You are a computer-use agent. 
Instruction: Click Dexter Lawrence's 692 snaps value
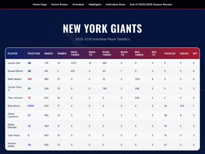point(46,115)
